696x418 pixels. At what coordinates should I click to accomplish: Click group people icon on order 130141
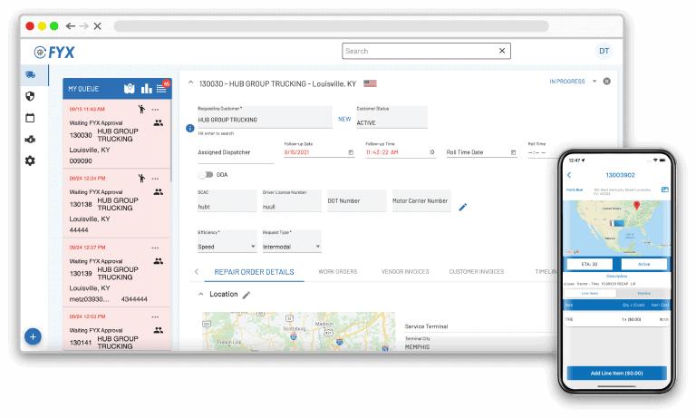(159, 330)
